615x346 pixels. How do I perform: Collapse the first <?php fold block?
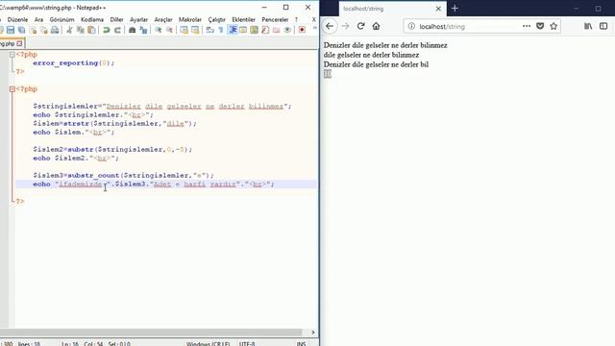click(12, 55)
